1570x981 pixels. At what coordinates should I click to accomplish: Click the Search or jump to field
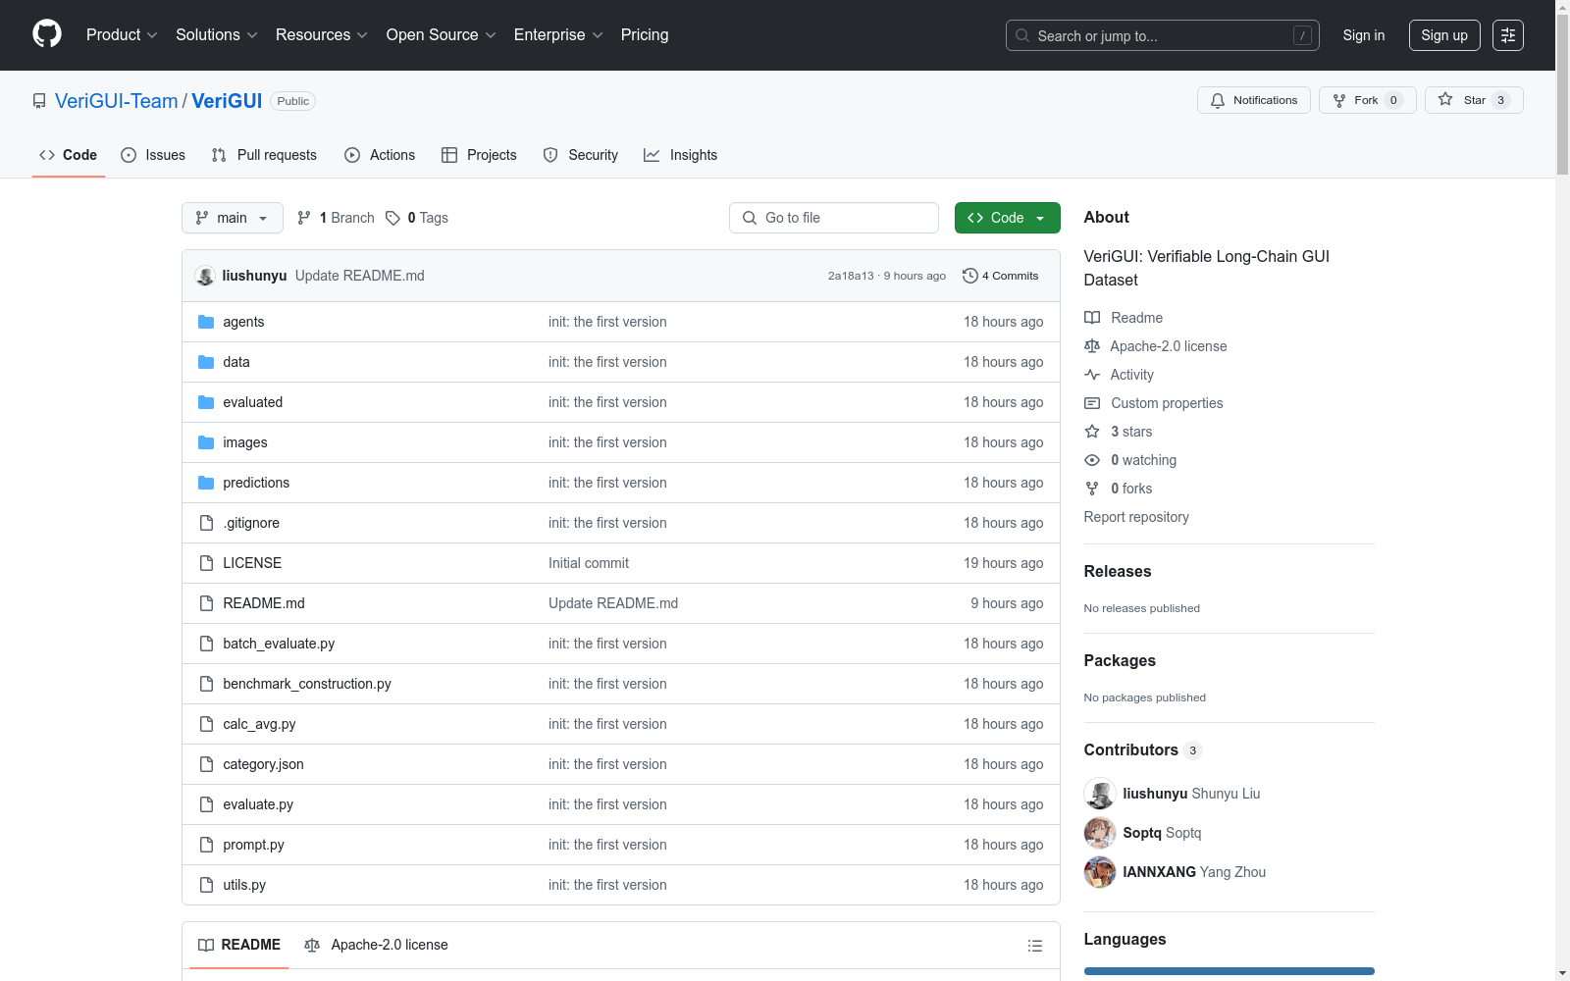pyautogui.click(x=1163, y=35)
